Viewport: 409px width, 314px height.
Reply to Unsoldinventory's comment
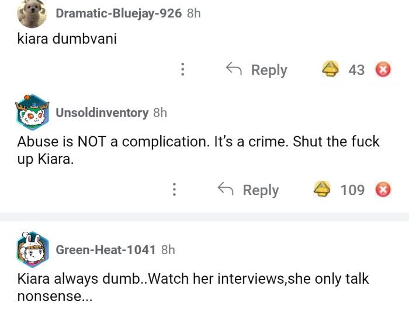point(248,190)
